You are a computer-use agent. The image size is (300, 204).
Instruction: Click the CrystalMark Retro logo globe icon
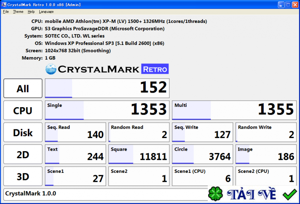(x=51, y=69)
